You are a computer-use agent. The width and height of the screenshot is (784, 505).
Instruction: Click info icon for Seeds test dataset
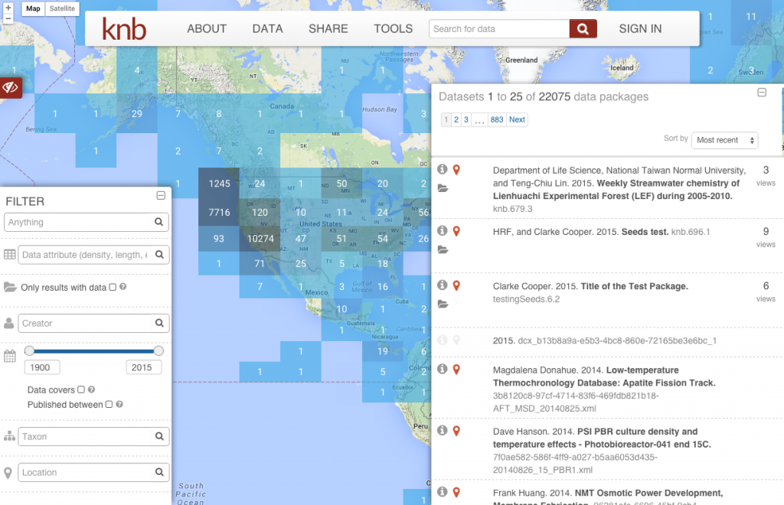pyautogui.click(x=443, y=230)
